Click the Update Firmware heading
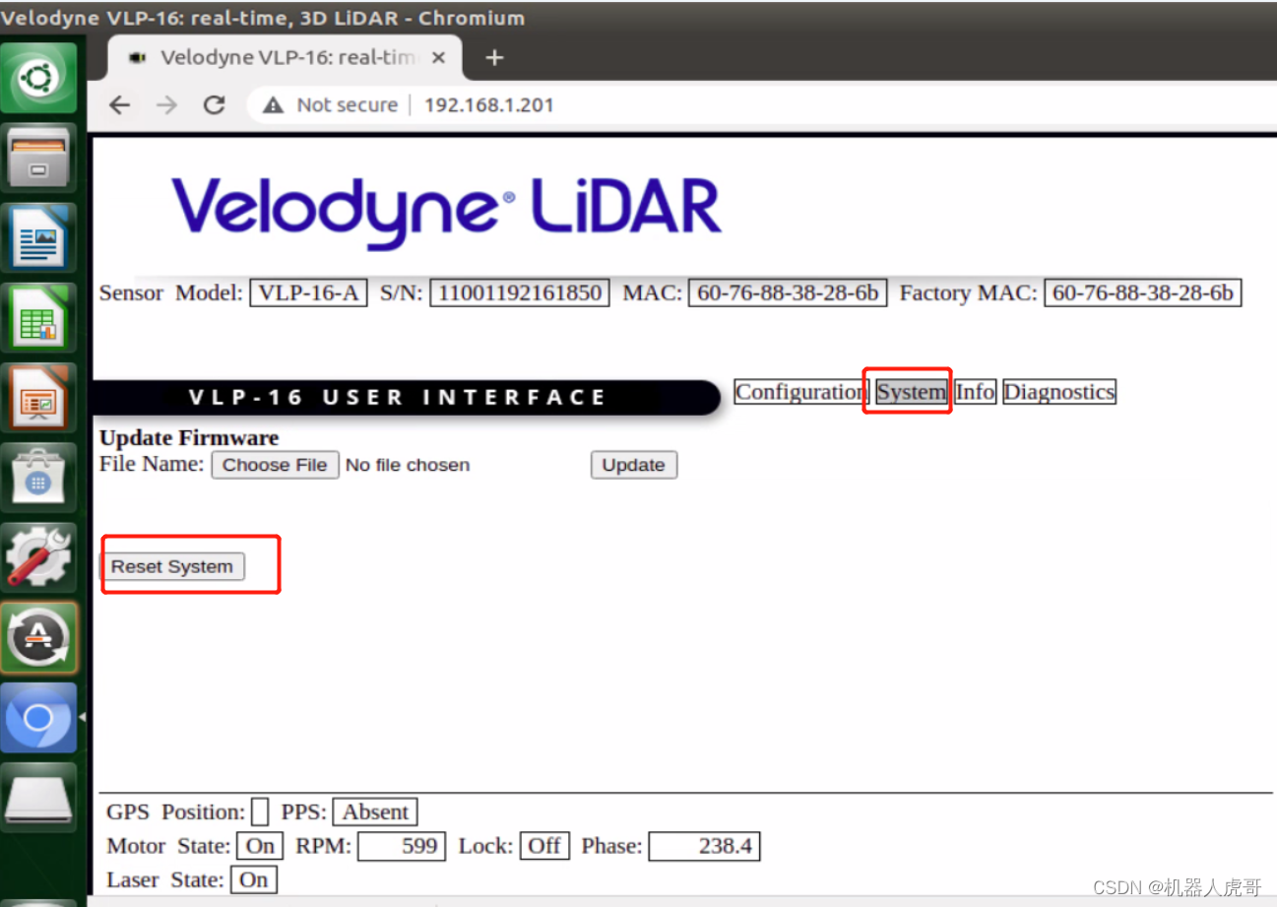 click(189, 438)
